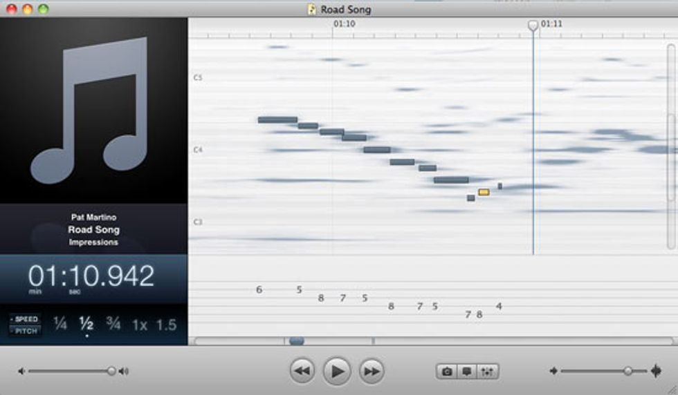Click the 01:10 label on the time ruler
This screenshot has height=395, width=678.
click(345, 23)
